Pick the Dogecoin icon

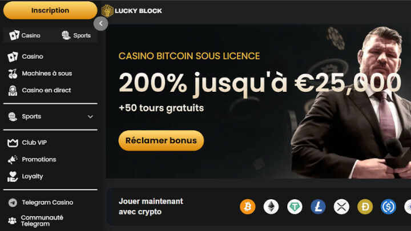(365, 206)
